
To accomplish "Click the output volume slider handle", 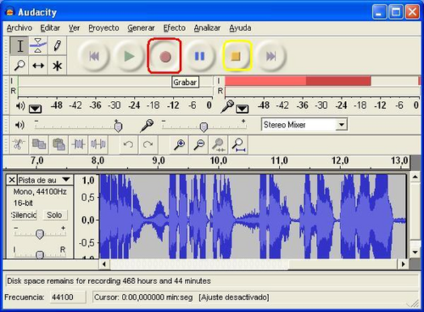I will point(118,127).
